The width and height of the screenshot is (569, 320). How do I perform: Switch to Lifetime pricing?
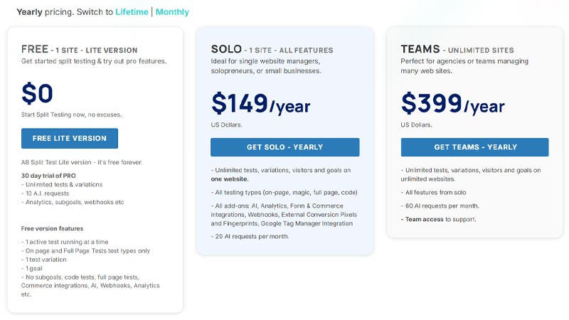(132, 12)
